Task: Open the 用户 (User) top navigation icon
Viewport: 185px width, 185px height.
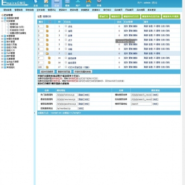Action: (x=78, y=3)
